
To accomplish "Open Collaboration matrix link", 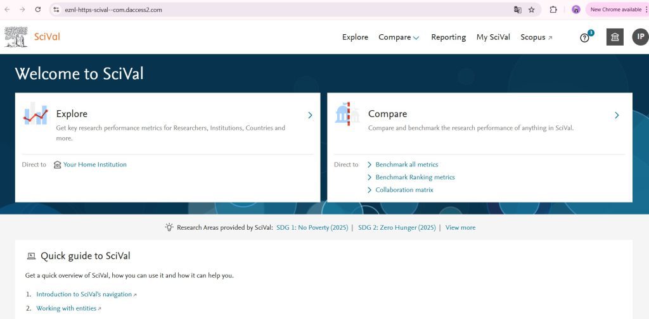I will coord(404,190).
